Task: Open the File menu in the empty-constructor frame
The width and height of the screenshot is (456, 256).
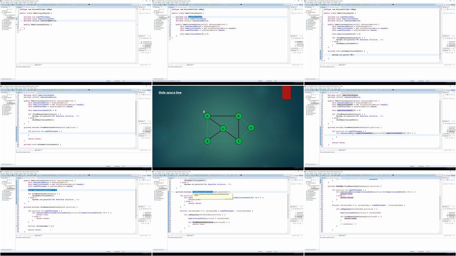Action: (1, 3)
